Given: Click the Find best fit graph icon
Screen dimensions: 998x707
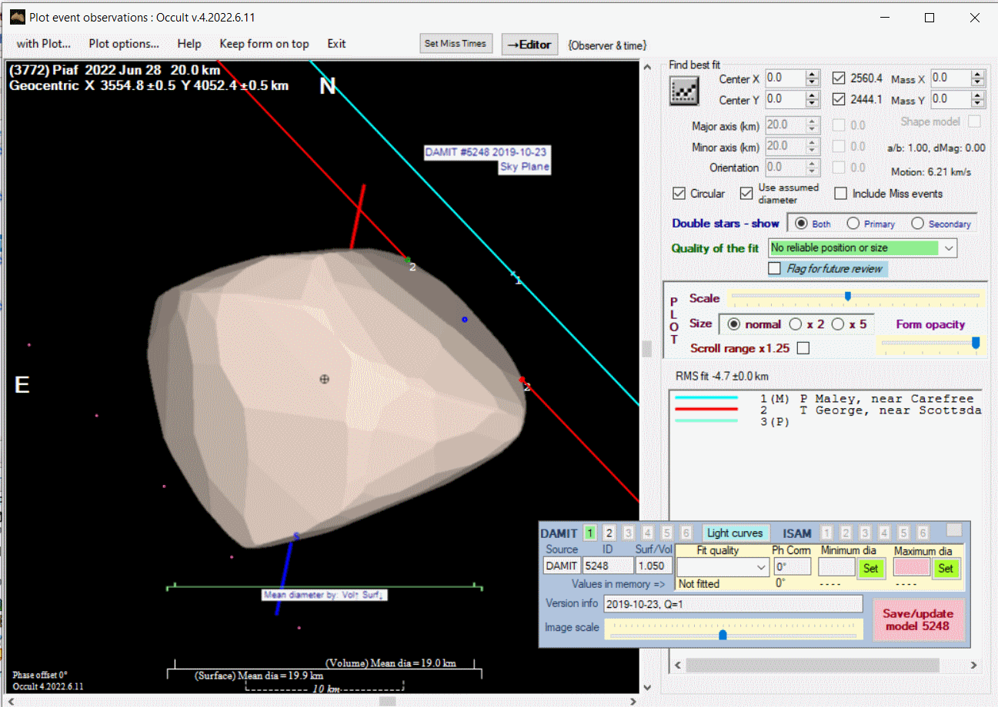Looking at the screenshot, I should [683, 91].
